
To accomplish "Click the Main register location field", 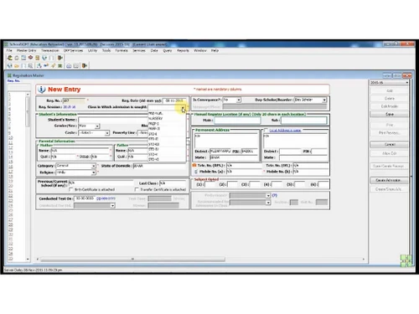I will click(237, 121).
